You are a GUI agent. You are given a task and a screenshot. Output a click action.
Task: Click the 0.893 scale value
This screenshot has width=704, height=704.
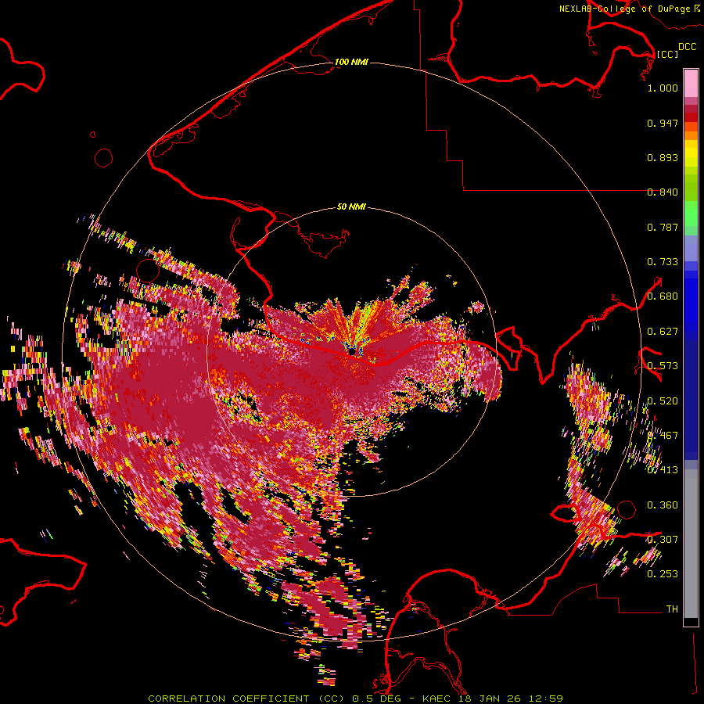pos(663,157)
